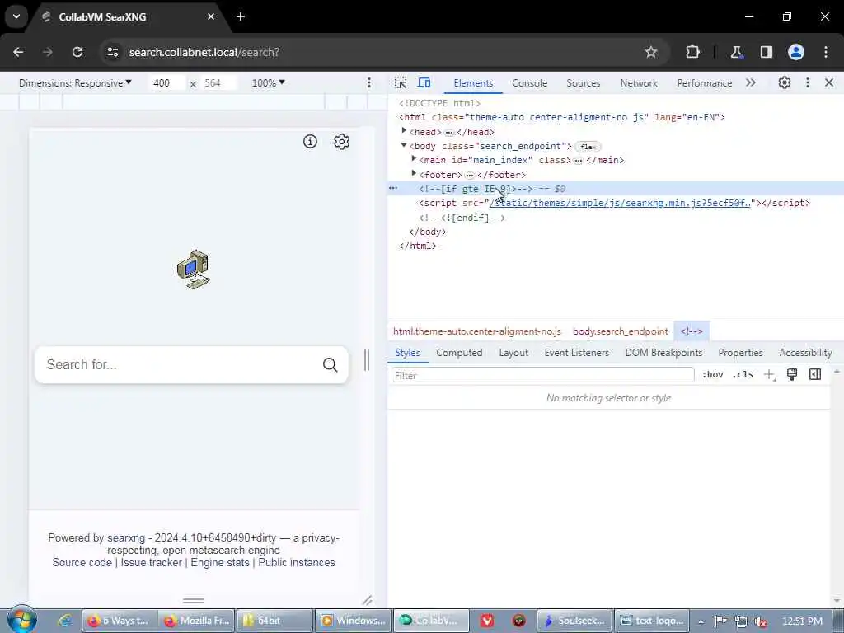This screenshot has width=844, height=633.
Task: Open the Accessibility pane tab
Action: [805, 353]
